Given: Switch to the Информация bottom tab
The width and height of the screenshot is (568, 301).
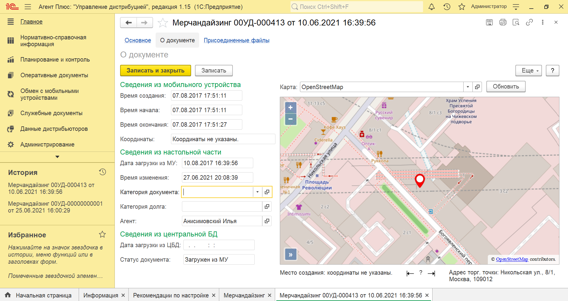Looking at the screenshot, I should pos(101,295).
